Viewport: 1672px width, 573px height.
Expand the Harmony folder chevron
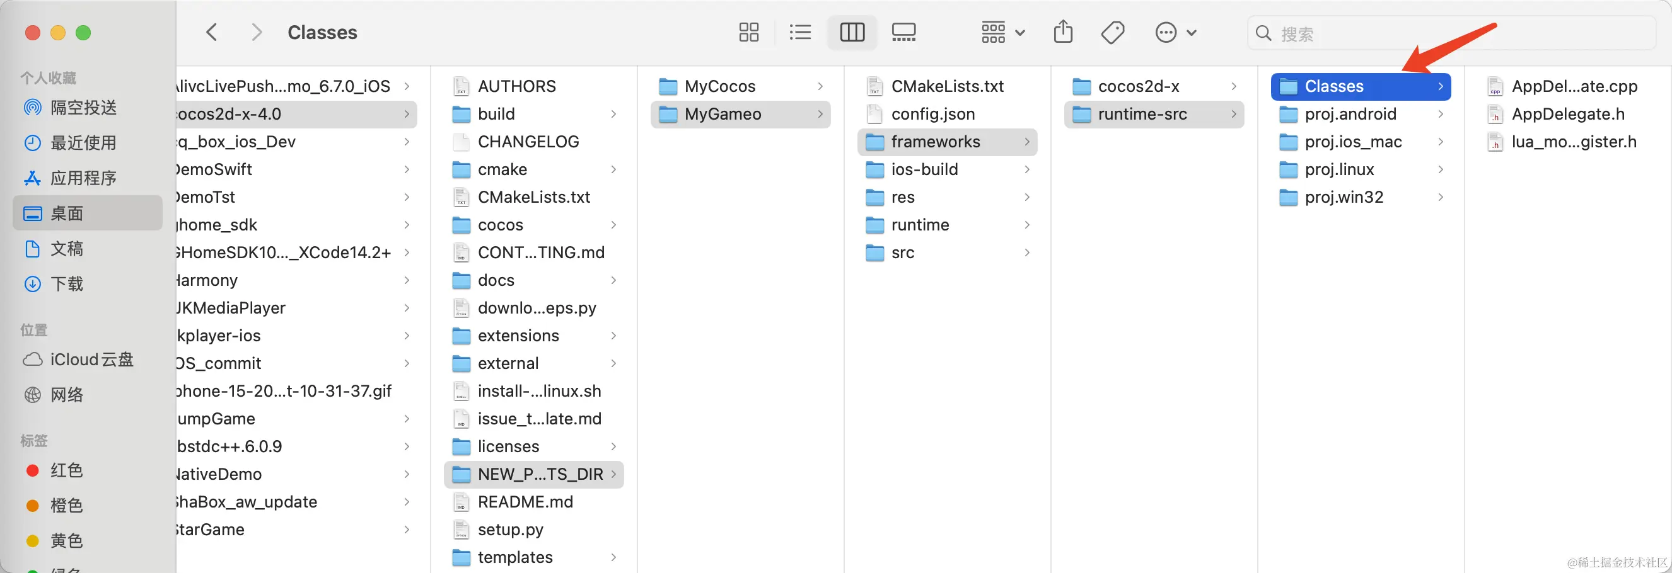(x=407, y=280)
